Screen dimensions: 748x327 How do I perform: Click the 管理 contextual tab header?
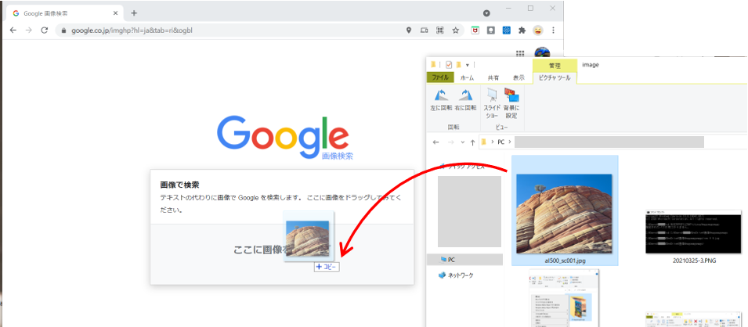[x=555, y=65]
